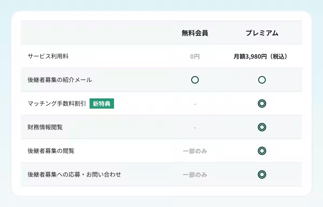Screen dimensions: 323x207
Task: Click the 無料会員 column header
Action: click(x=195, y=33)
